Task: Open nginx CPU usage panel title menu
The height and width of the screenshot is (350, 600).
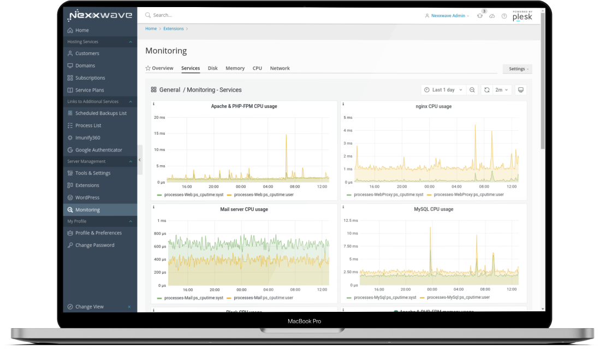Action: click(x=433, y=106)
